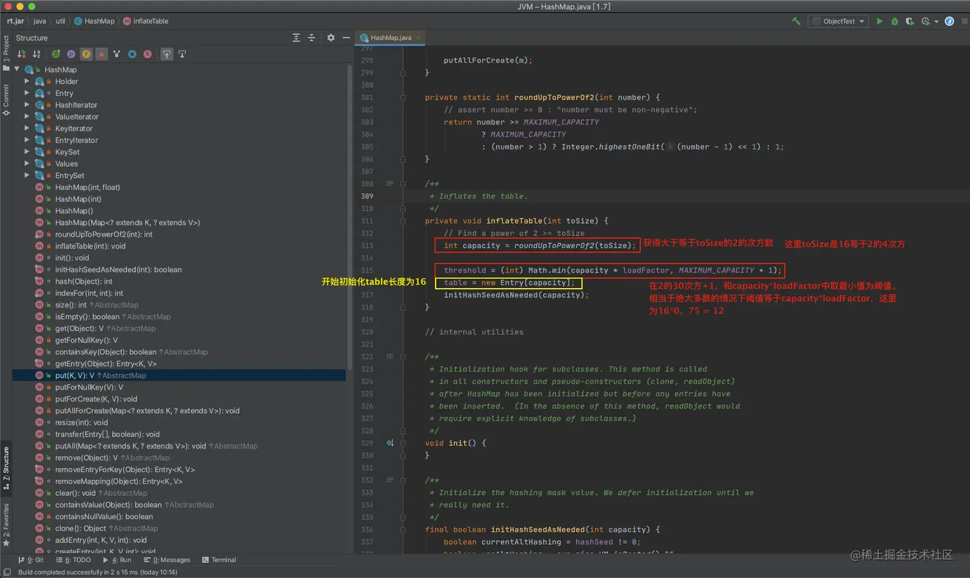The image size is (970, 578).
Task: Select indexFor(int, int): int in Structure
Action: [89, 293]
